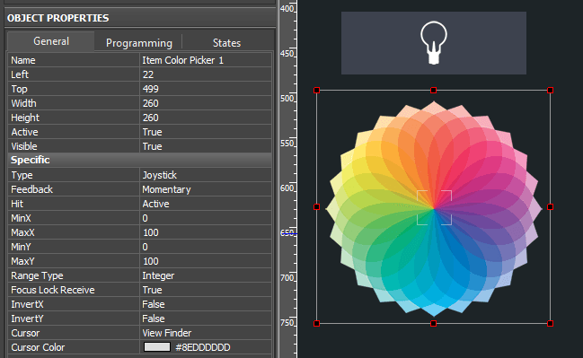The width and height of the screenshot is (583, 358).
Task: Edit the Name value Item Color Picker 1
Action: [206, 60]
